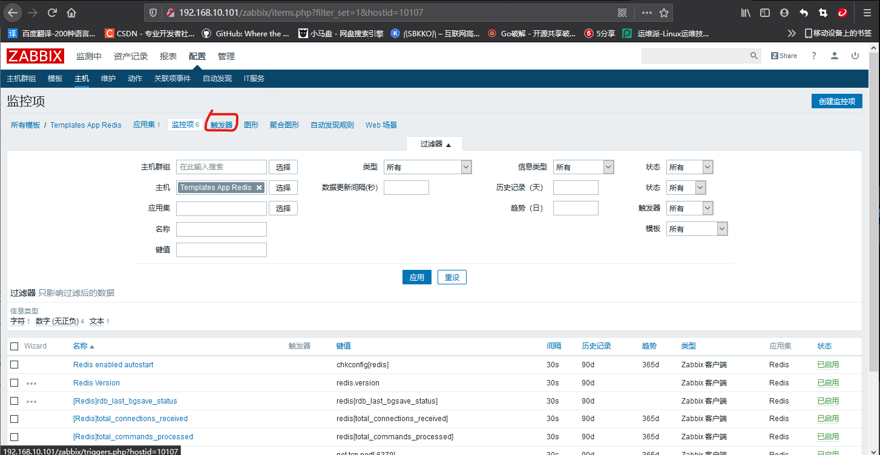
Task: Click the first 已启用 status for Redis autostart
Action: point(828,365)
